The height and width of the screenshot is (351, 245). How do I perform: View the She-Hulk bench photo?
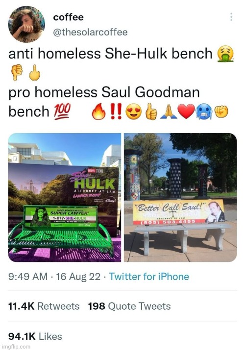[x=65, y=198]
